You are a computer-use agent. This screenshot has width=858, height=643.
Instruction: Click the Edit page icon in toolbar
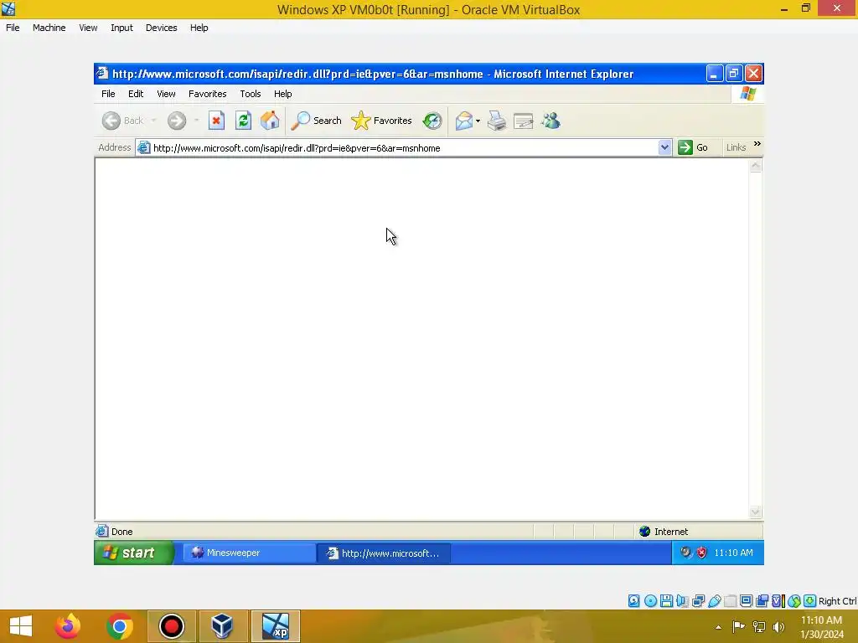tap(524, 121)
